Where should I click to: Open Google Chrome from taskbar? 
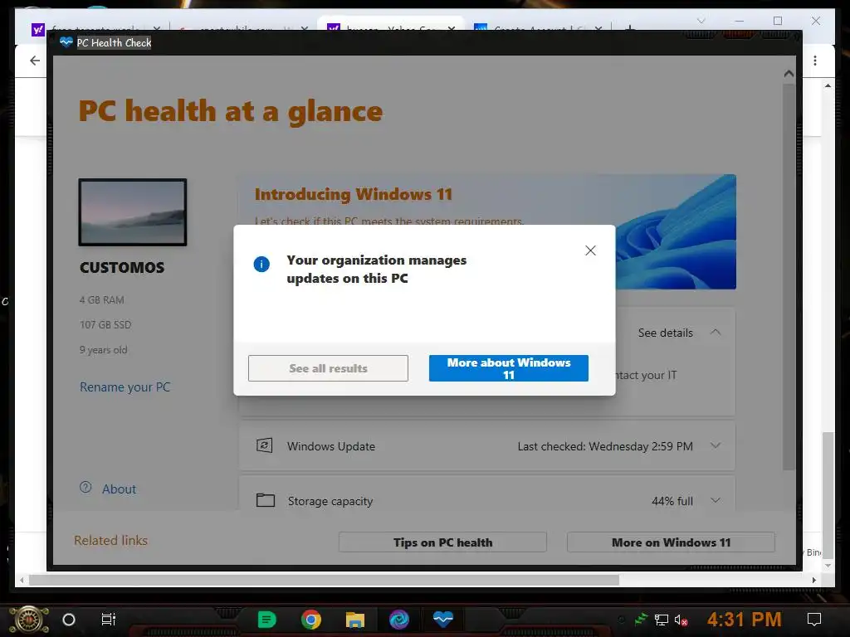(x=311, y=619)
